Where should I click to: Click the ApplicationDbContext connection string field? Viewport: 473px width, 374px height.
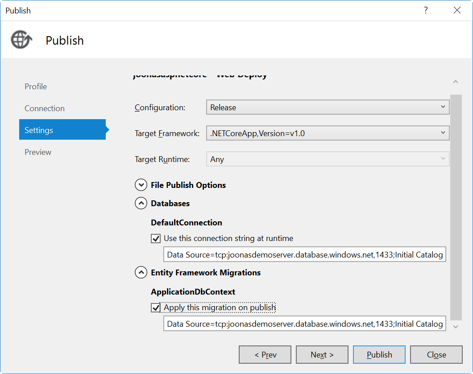point(304,324)
